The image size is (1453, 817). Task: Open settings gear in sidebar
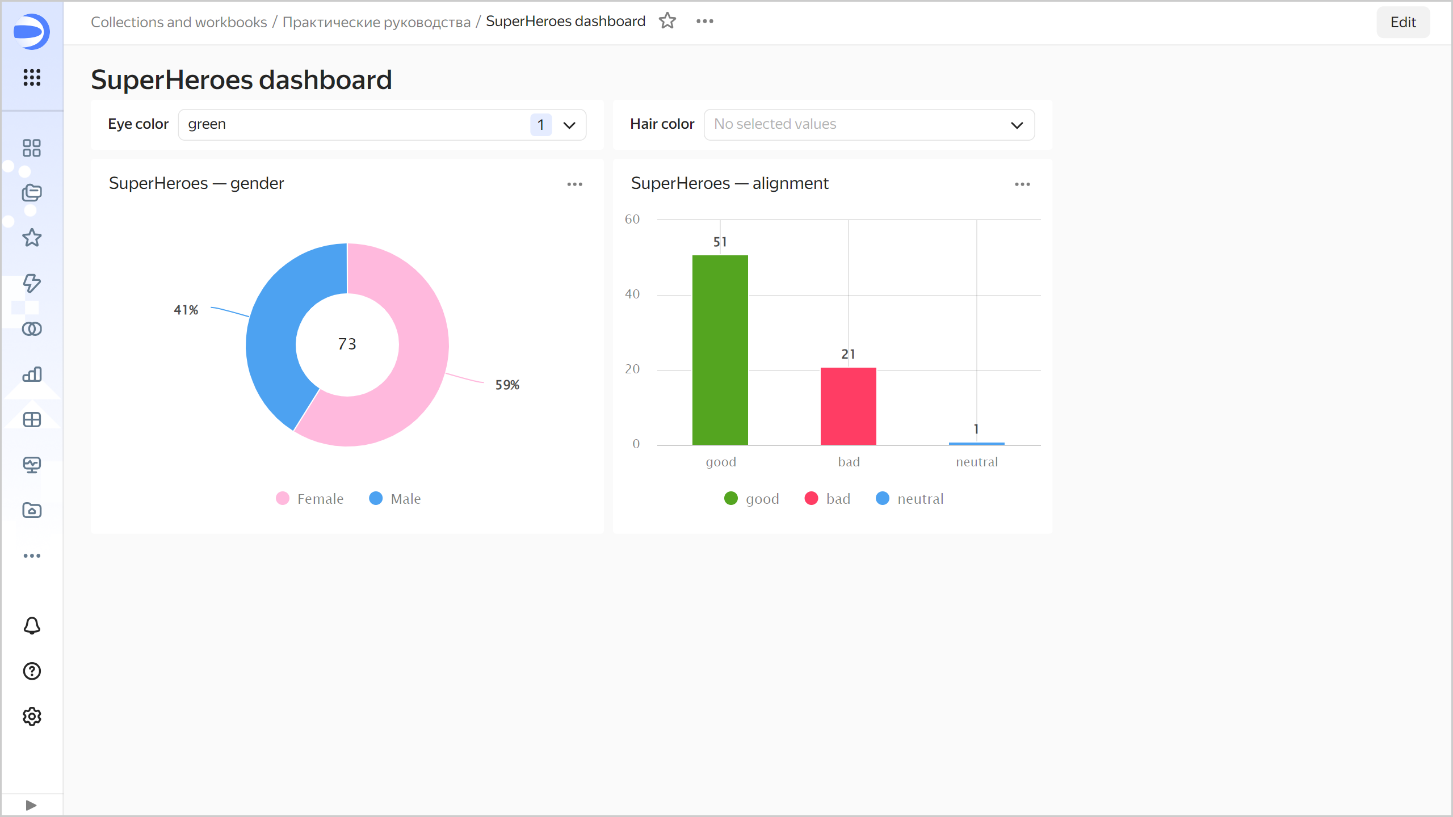pyautogui.click(x=32, y=717)
